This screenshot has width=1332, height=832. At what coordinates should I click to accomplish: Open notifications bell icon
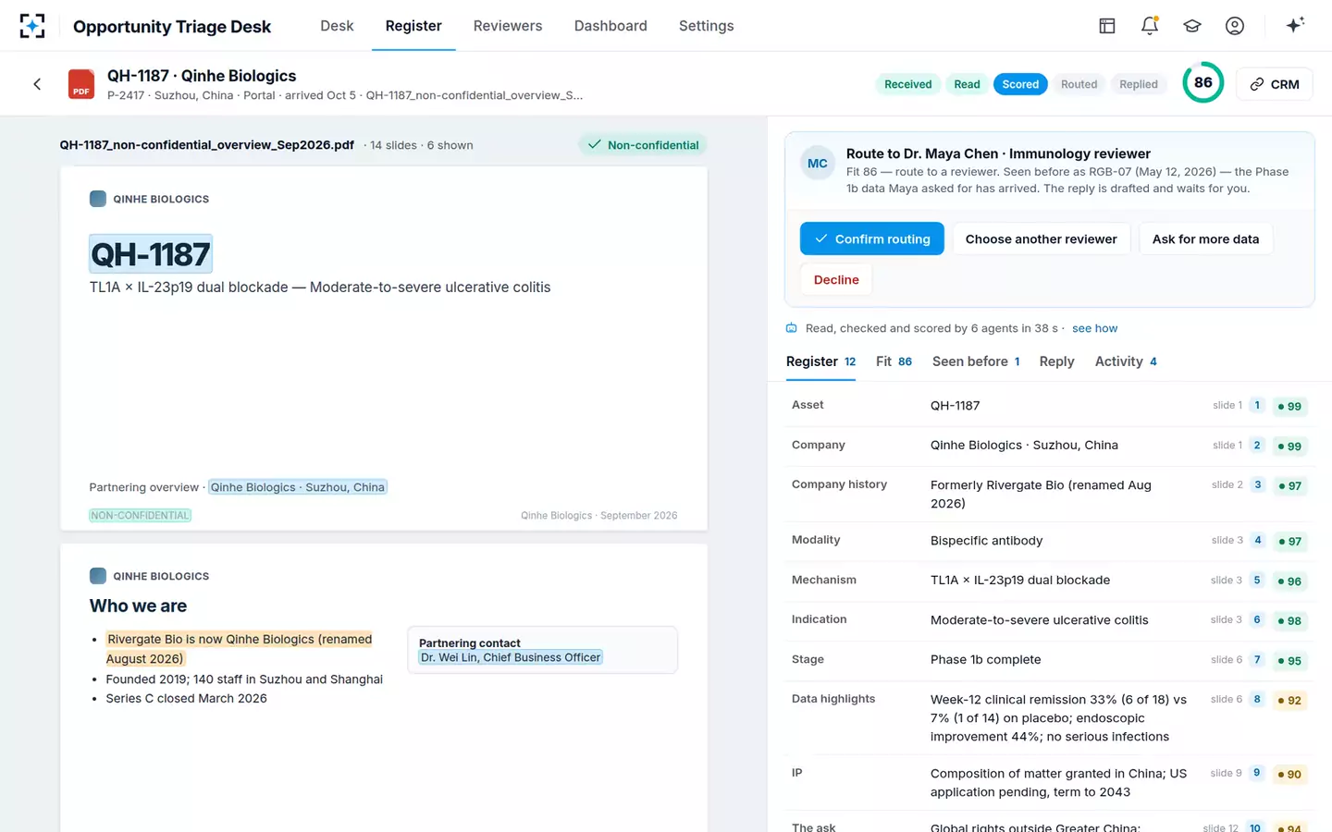(x=1150, y=26)
